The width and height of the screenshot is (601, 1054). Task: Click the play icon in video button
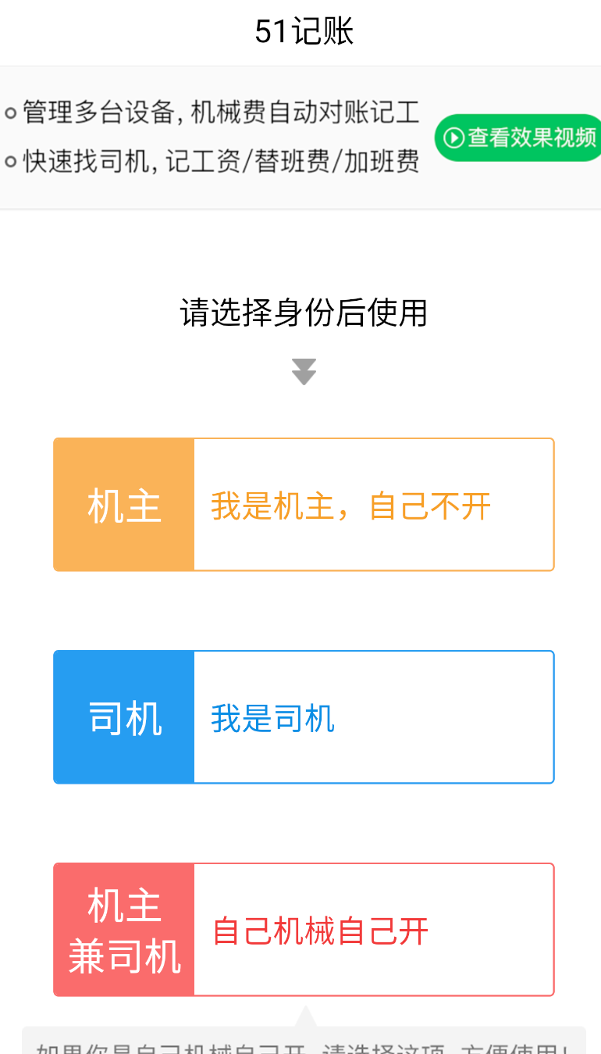click(453, 138)
